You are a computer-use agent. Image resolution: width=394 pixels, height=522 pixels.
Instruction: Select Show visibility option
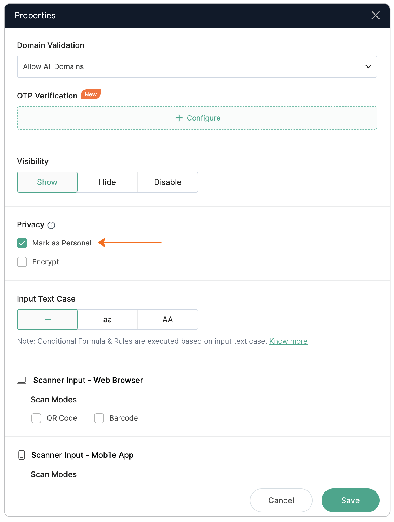tap(47, 182)
